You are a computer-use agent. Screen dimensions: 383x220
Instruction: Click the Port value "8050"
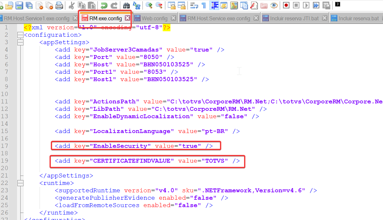tap(151, 57)
